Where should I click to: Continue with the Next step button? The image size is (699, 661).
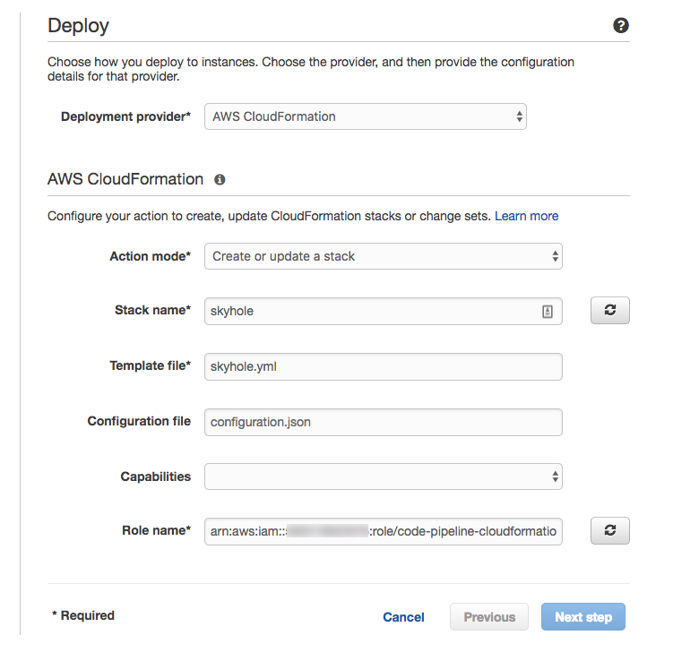[x=583, y=617]
